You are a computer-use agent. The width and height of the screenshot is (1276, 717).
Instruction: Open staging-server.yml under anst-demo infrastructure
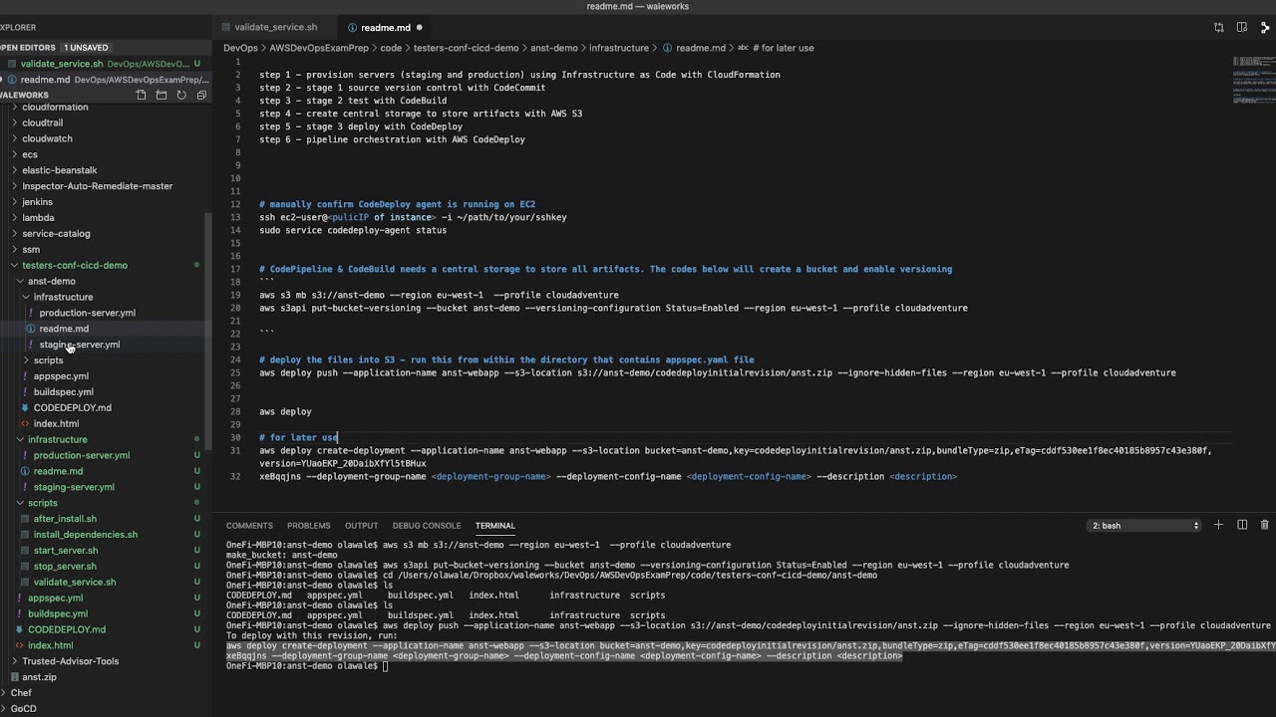80,345
